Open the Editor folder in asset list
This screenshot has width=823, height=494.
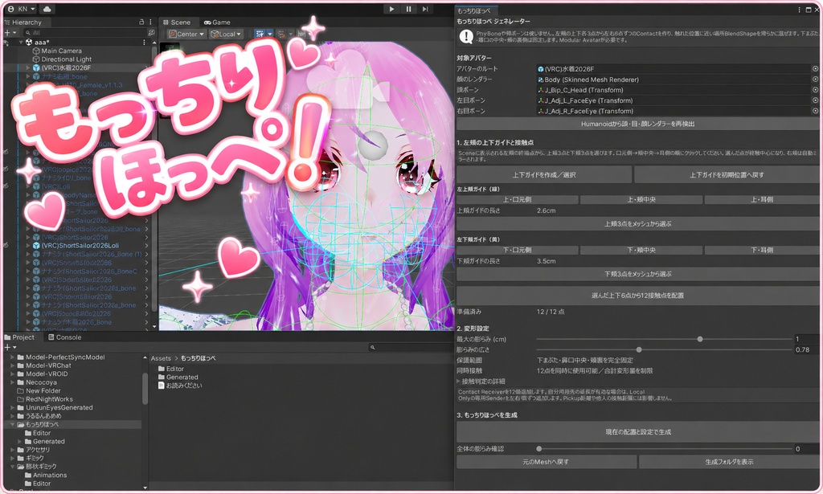[171, 369]
